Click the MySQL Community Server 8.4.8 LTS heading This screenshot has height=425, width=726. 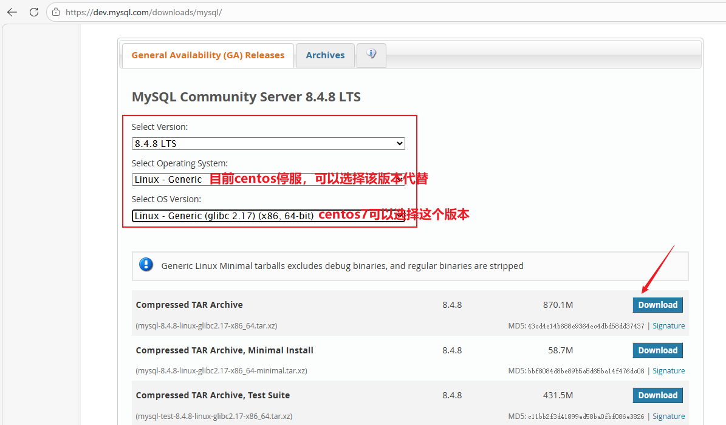coord(246,97)
